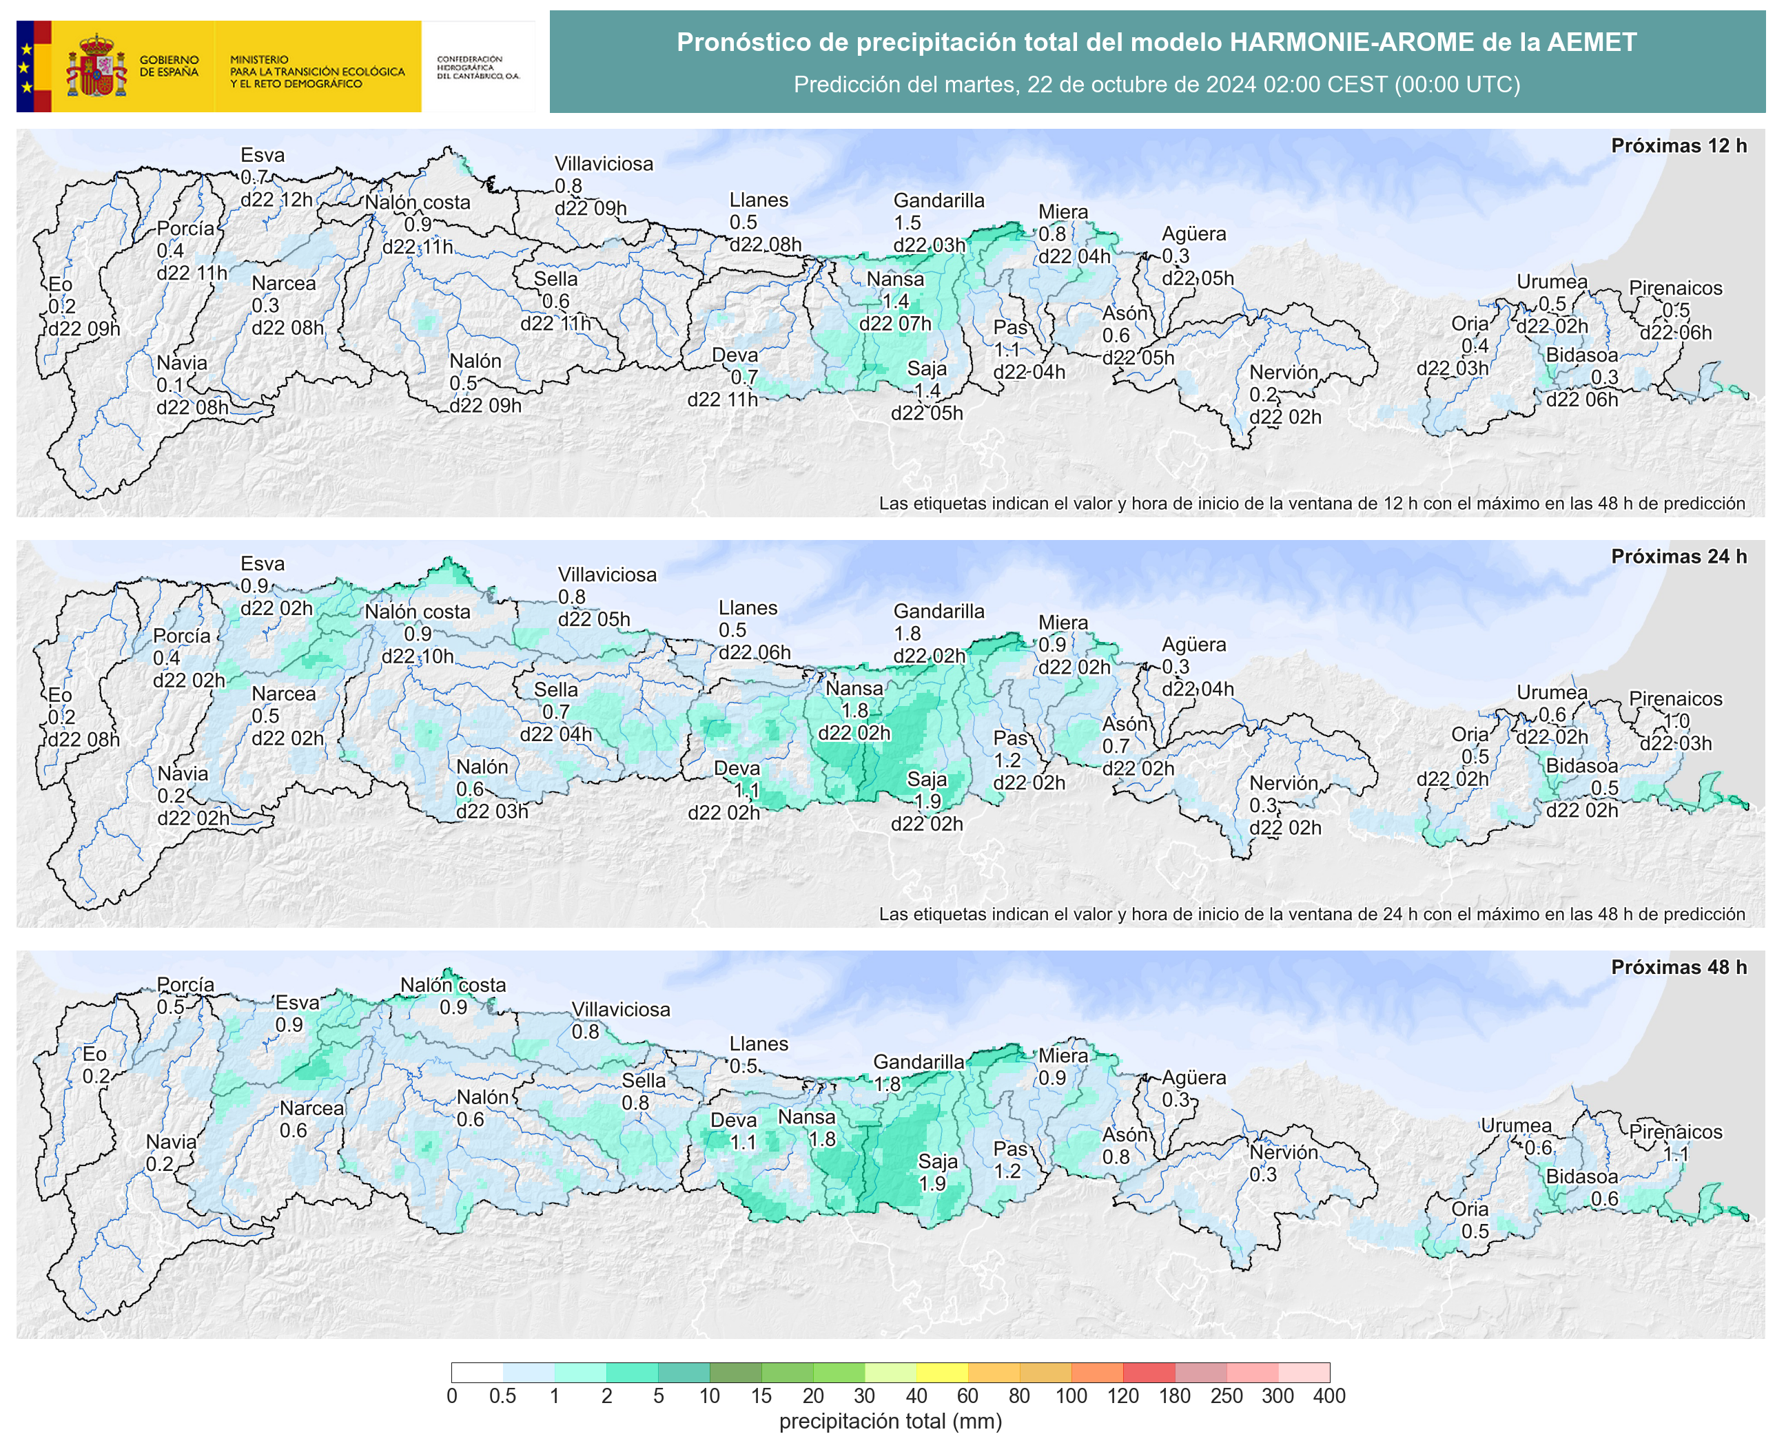Click the 'Pirenaicos 1.1' label in the 48 h map
The height and width of the screenshot is (1443, 1775).
(1675, 1143)
